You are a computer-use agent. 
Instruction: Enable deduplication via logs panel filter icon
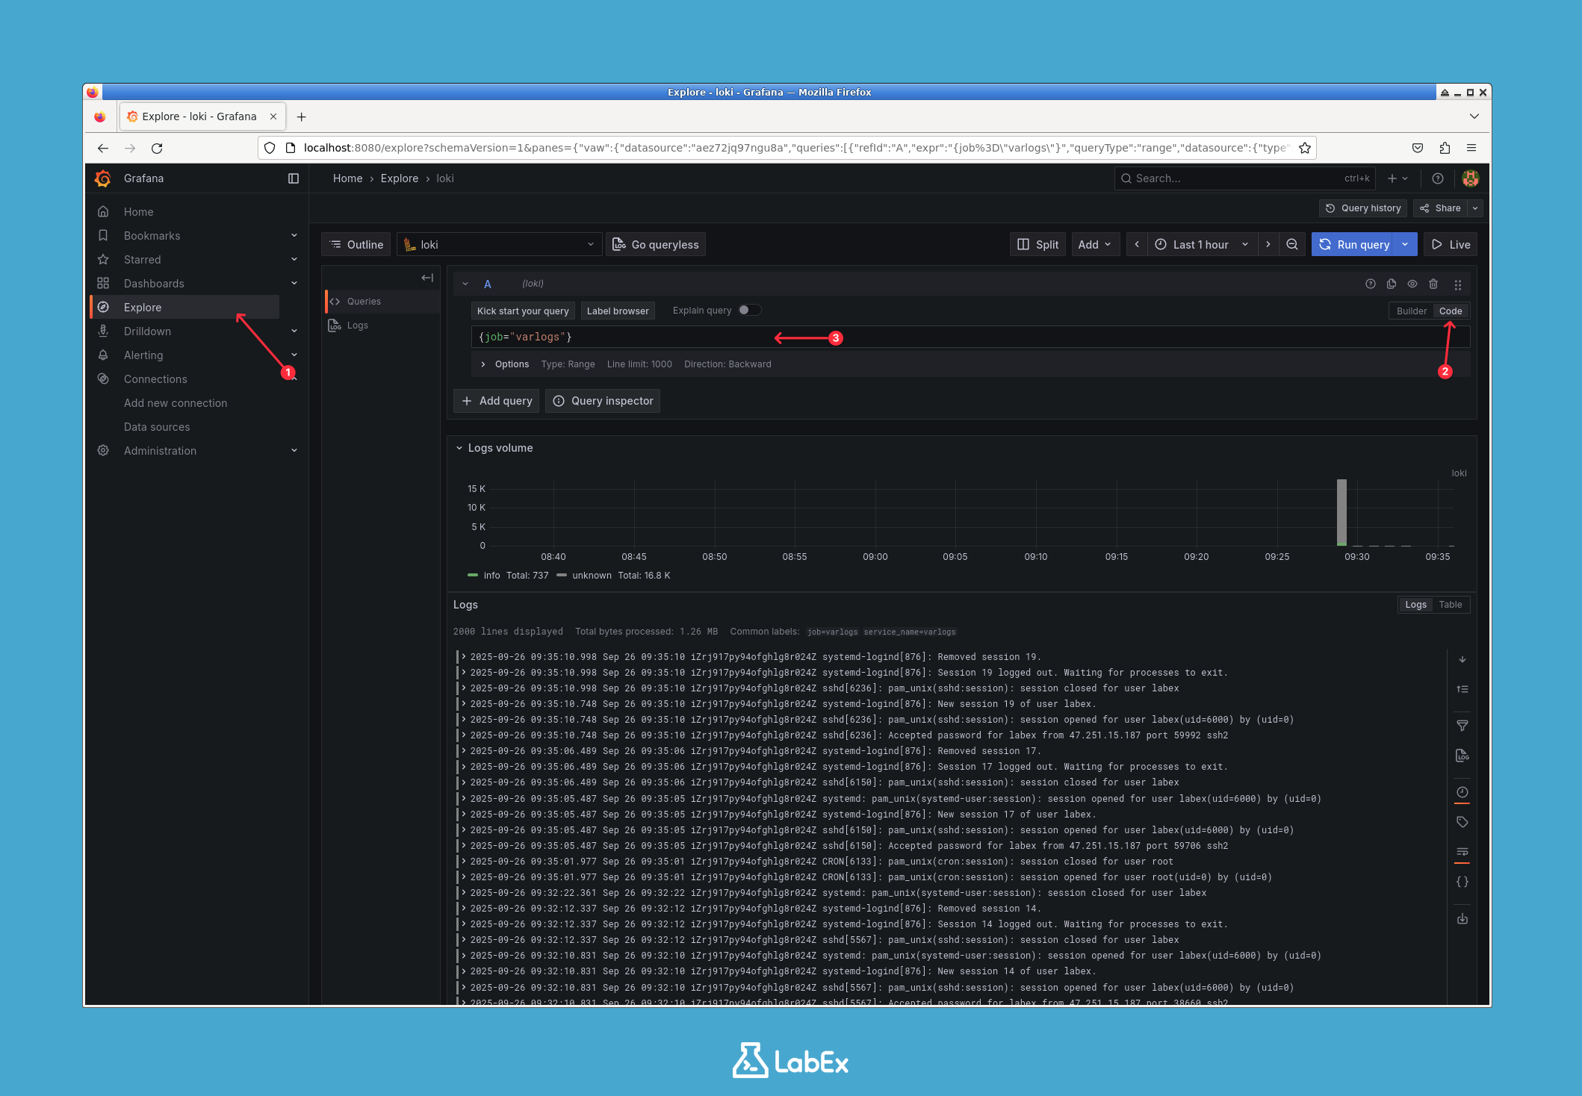[x=1462, y=725]
